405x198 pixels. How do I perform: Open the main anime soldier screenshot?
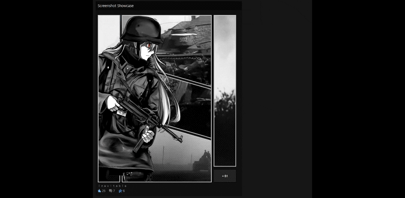155,98
